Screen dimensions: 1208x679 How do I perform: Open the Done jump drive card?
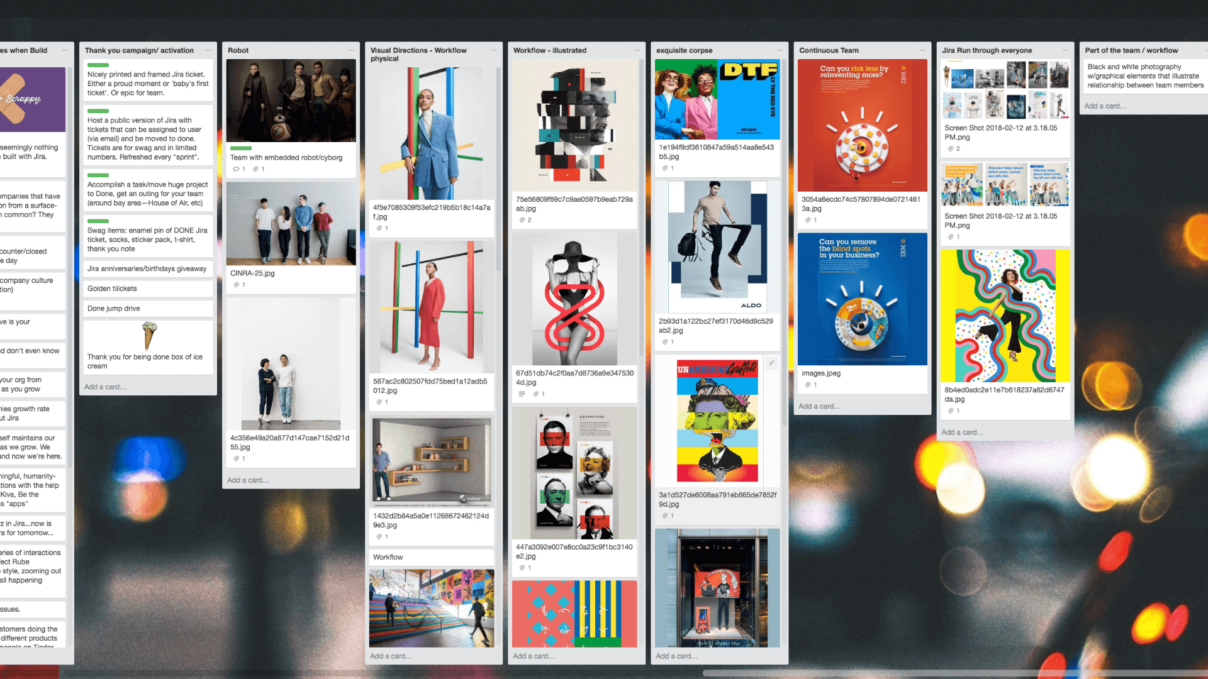(x=148, y=309)
